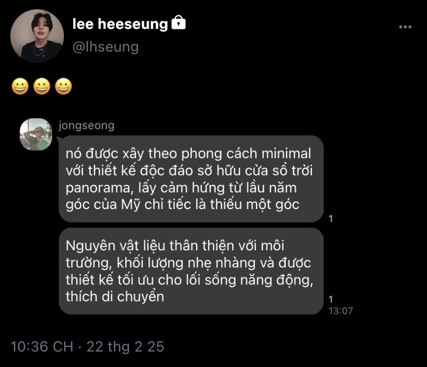Screen dimensions: 427x367
Task: Click the display name lee heeseung
Action: click(x=120, y=24)
